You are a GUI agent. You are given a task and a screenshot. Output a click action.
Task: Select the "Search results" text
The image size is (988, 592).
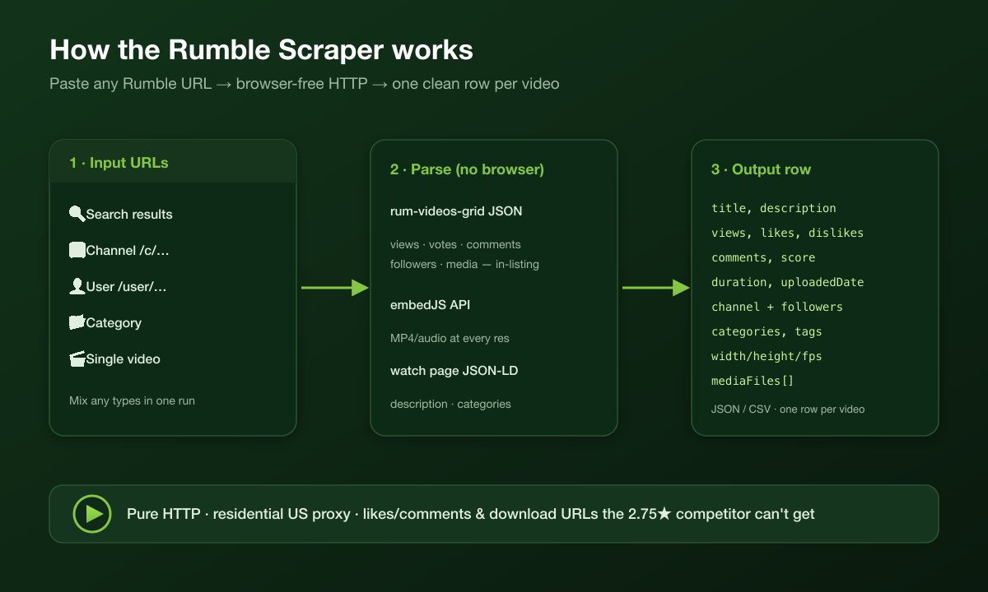click(x=129, y=215)
